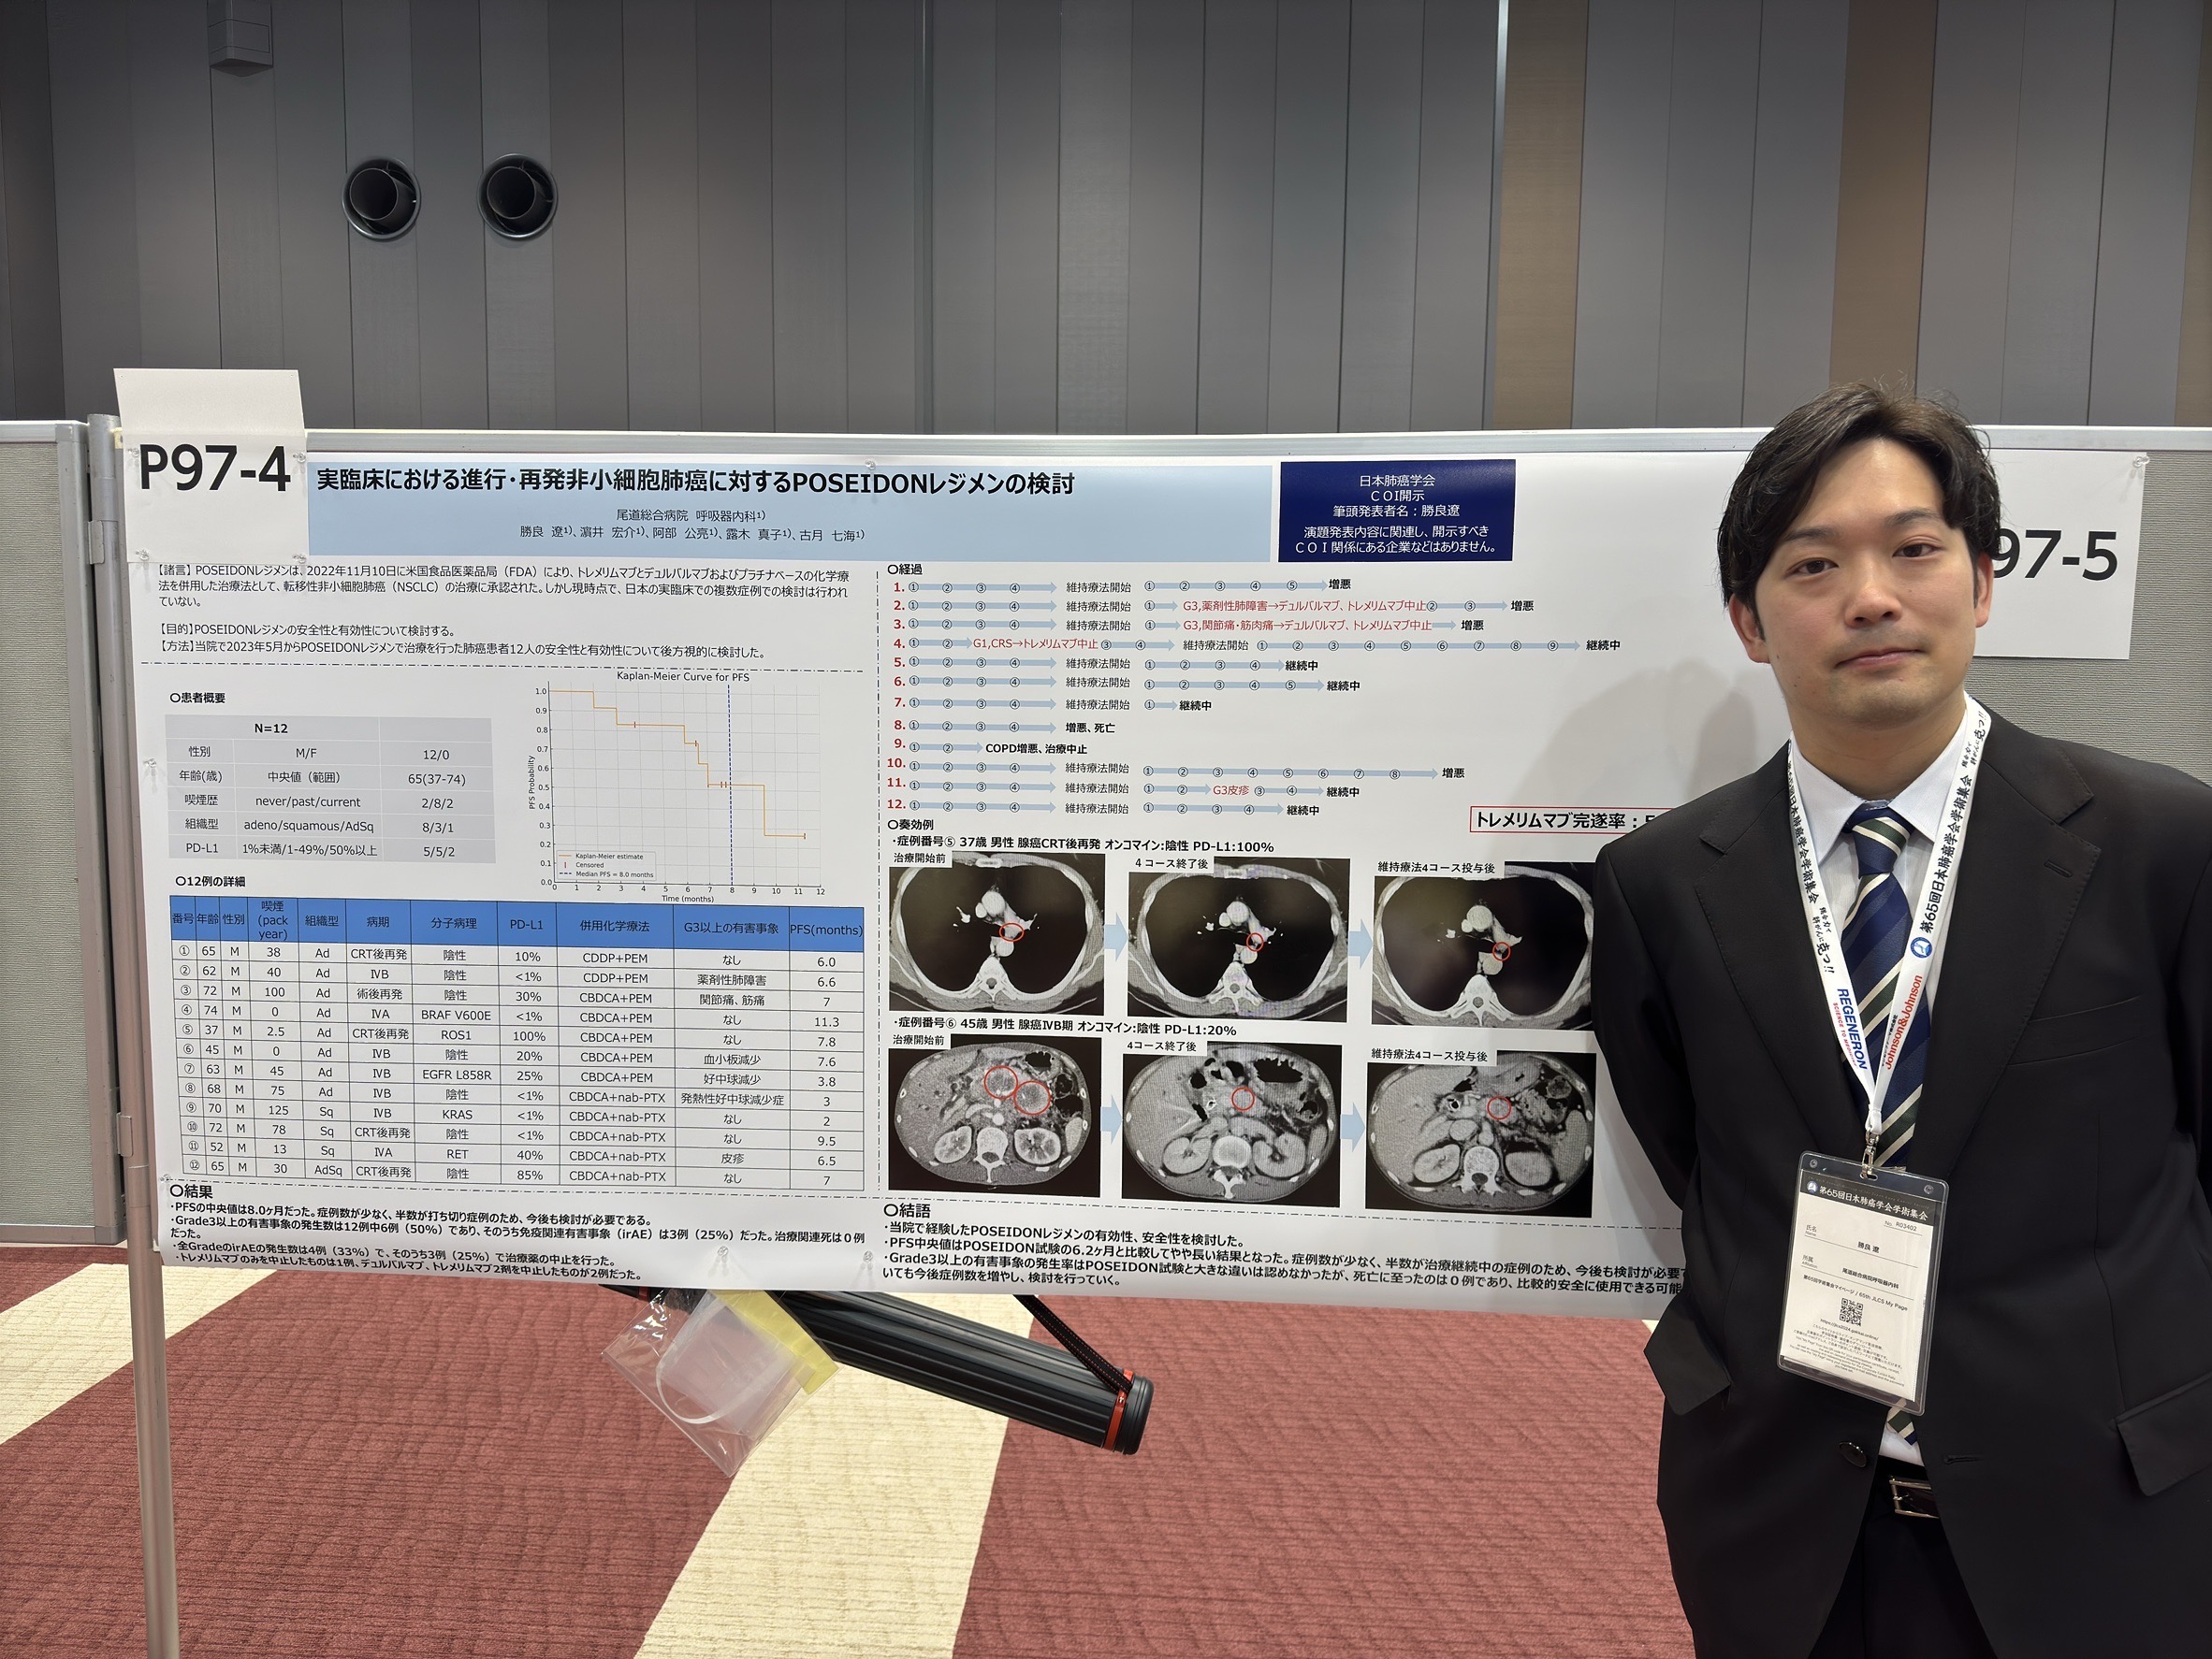This screenshot has height=1659, width=2212.
Task: Click the 皮疹 adverse event cell
Action: (x=731, y=1160)
